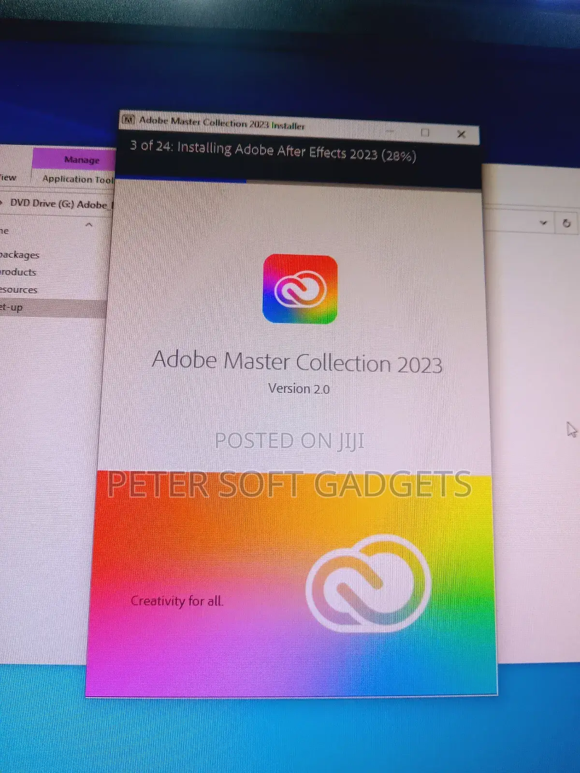This screenshot has height=773, width=580.
Task: Select the packages folder
Action: pos(19,255)
